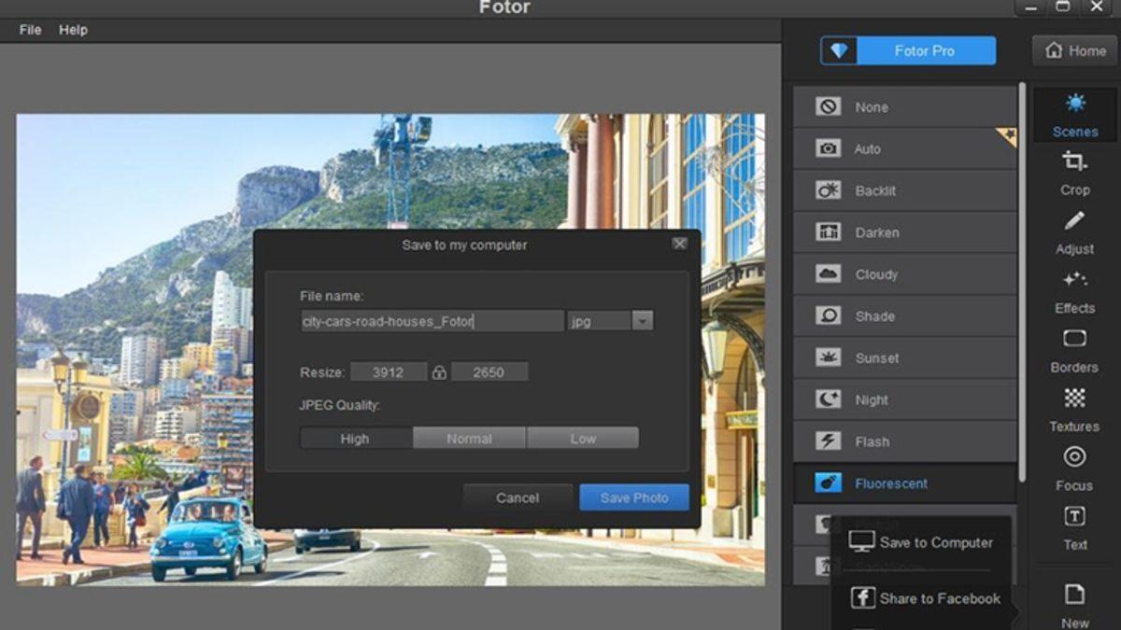1121x630 pixels.
Task: Select the Fluorescent scene preset
Action: click(891, 483)
